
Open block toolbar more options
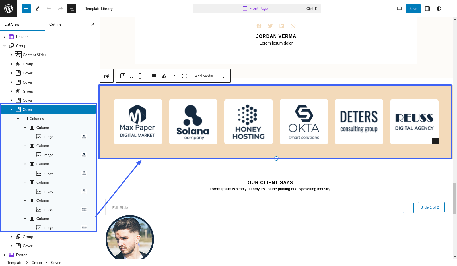(224, 76)
